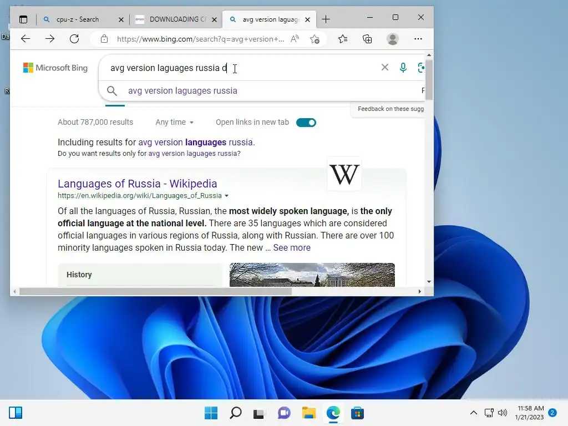Expand the Any time filter dropdown

click(175, 123)
